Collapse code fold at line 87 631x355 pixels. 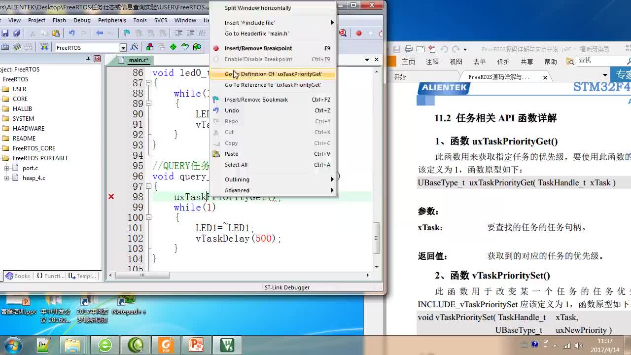(x=148, y=83)
